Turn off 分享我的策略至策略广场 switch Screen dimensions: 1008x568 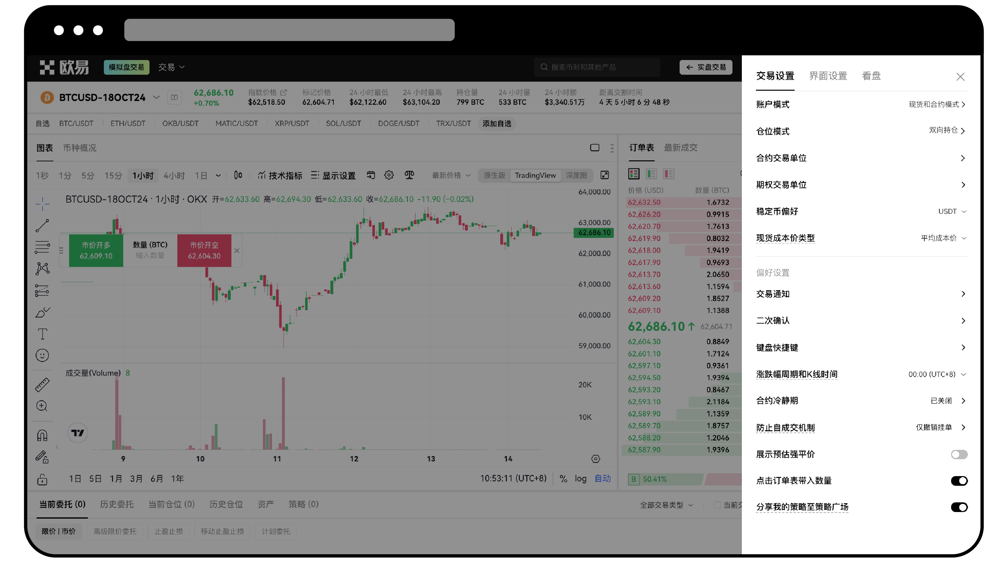[x=959, y=507]
